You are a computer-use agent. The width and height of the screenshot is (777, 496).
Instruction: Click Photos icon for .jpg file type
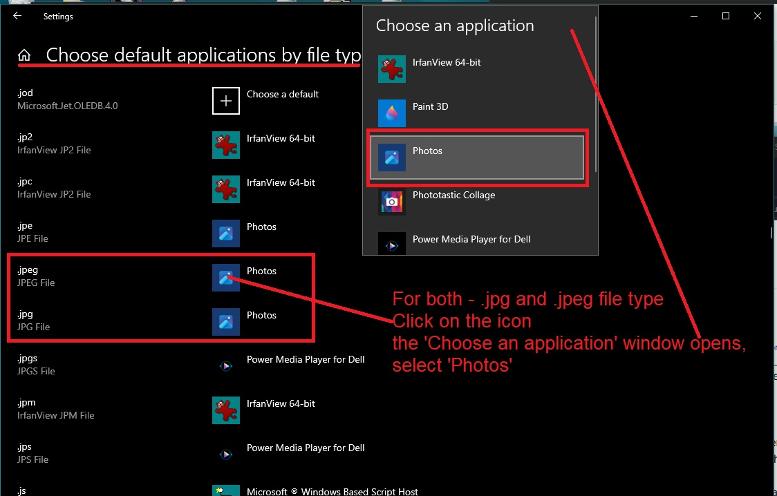(225, 322)
